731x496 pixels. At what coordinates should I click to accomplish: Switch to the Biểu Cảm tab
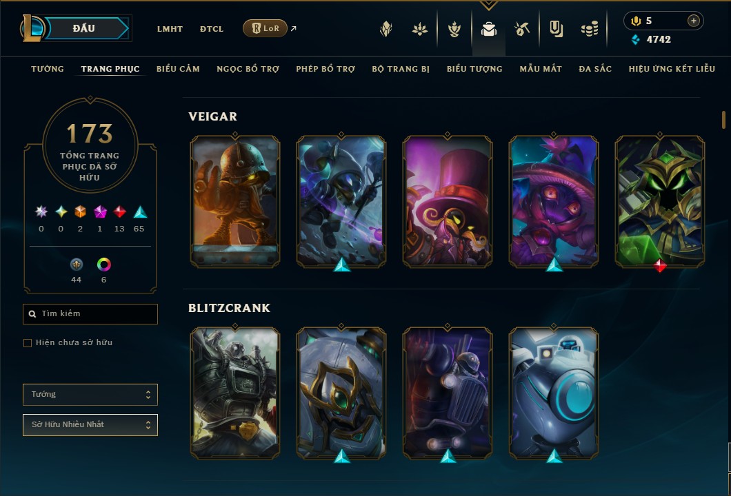pos(178,69)
